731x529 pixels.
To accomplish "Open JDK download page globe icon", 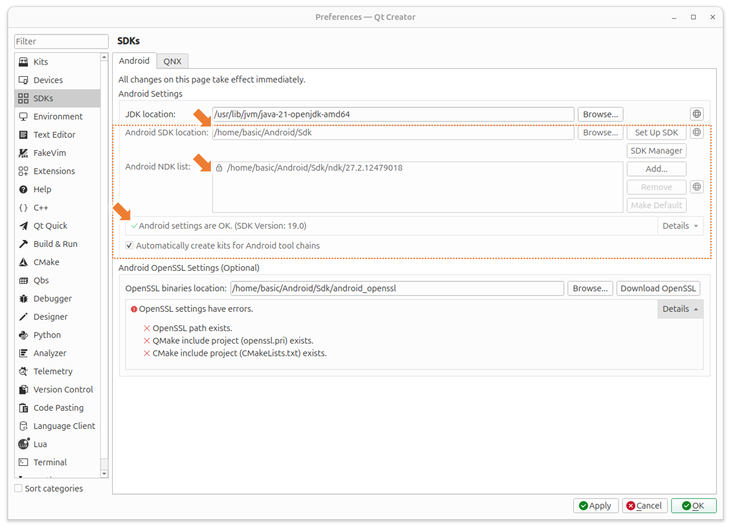I will click(697, 114).
